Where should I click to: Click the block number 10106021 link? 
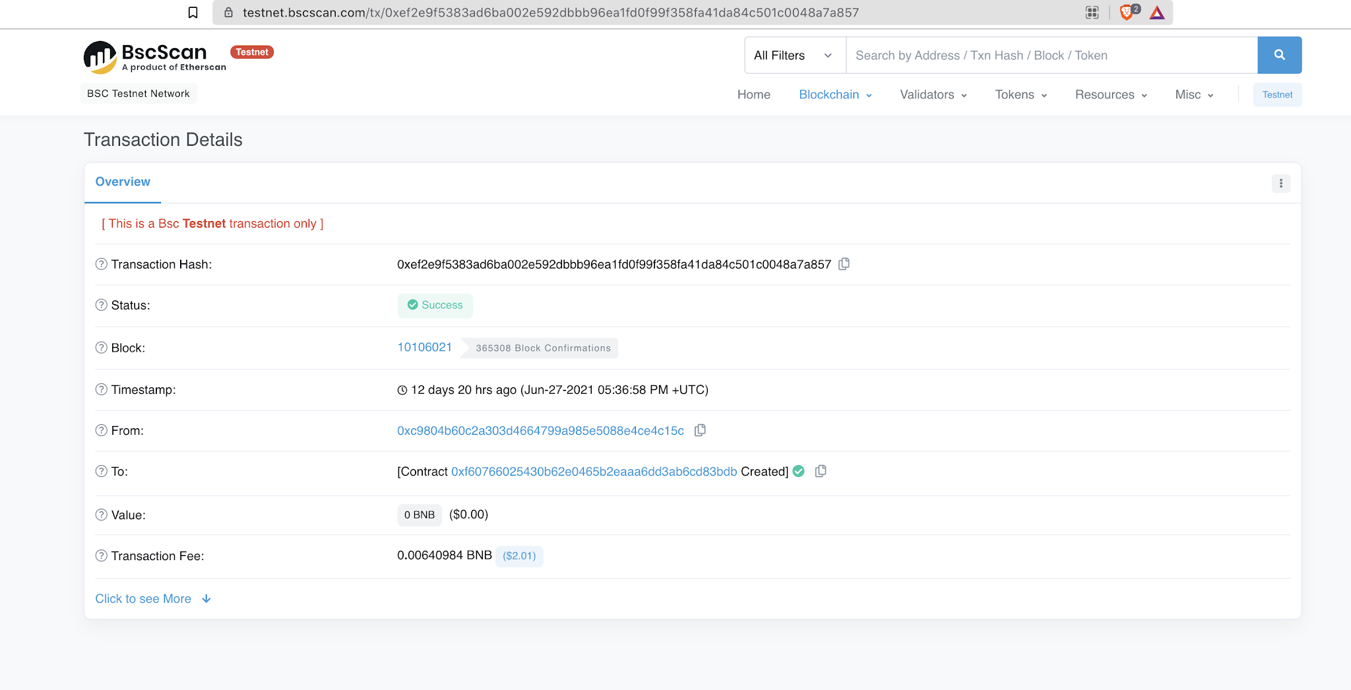(424, 347)
